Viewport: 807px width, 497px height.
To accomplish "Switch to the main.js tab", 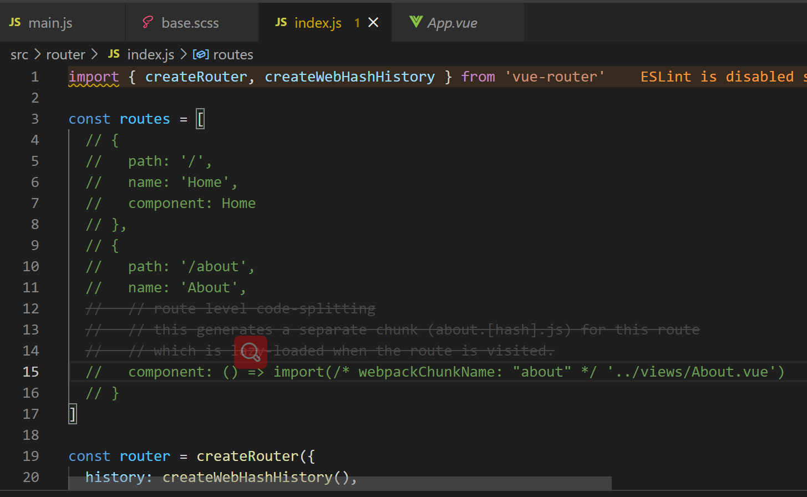I will [x=63, y=23].
